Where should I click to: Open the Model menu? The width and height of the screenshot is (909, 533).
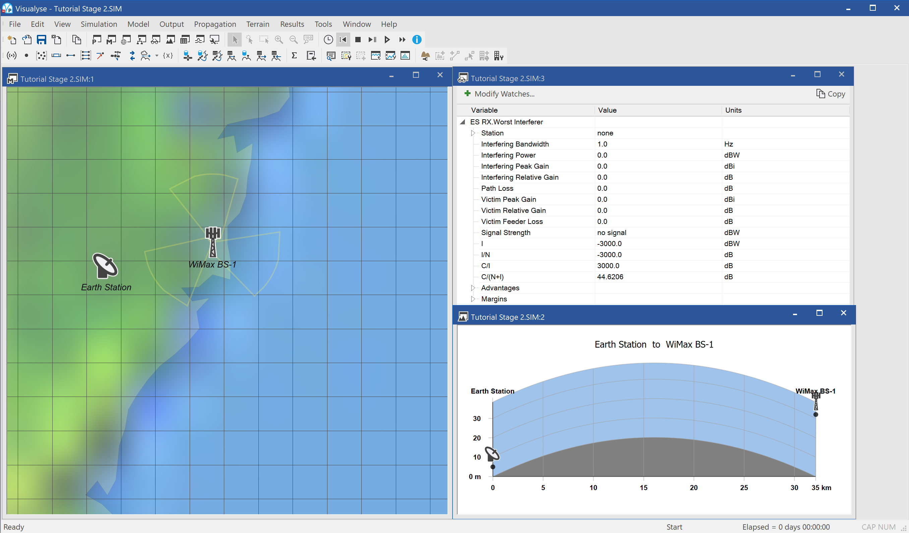pyautogui.click(x=138, y=24)
